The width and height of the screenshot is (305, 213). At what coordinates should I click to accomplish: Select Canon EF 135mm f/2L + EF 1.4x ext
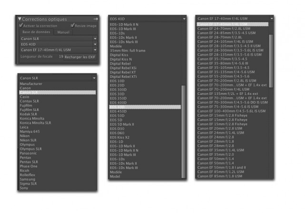coord(228,94)
